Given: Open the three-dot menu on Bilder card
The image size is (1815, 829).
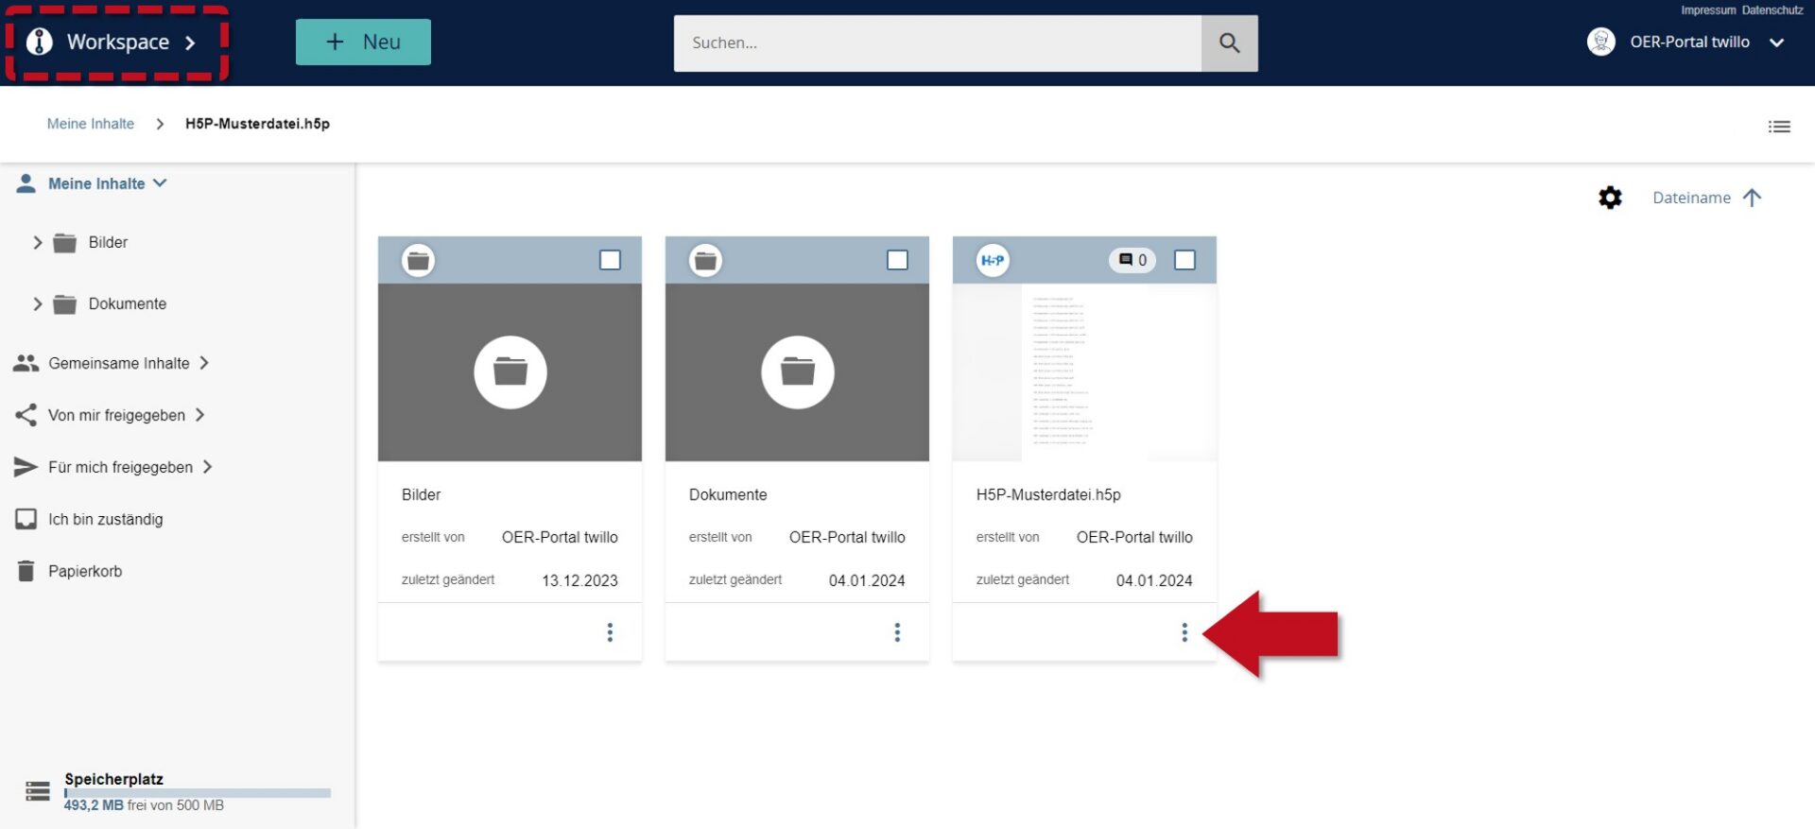Looking at the screenshot, I should tap(610, 632).
